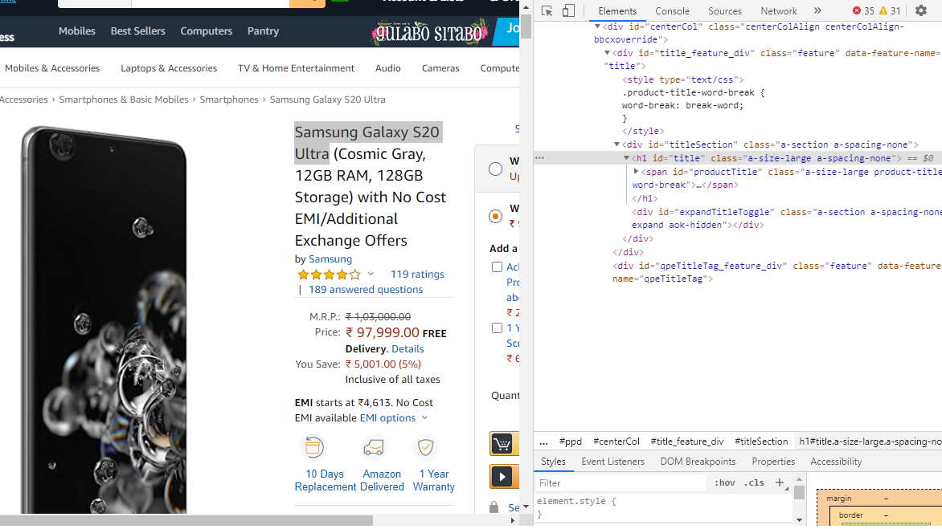
Task: Click the Smartphones & Basic Mobiles breadcrumb
Action: (124, 100)
